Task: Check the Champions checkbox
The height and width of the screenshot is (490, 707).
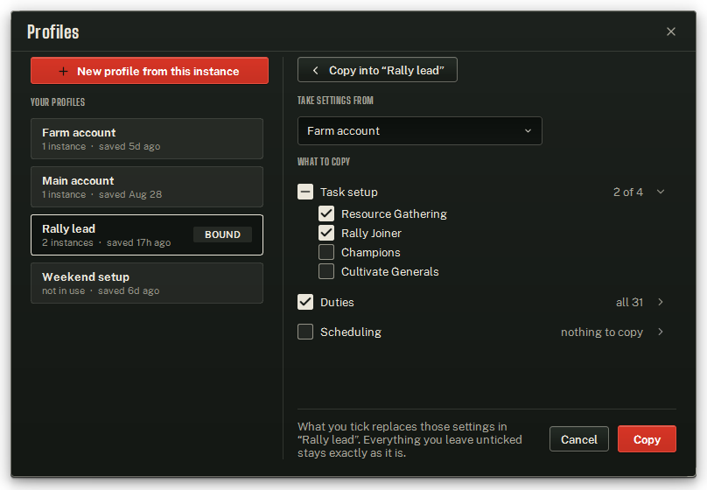Action: [326, 253]
